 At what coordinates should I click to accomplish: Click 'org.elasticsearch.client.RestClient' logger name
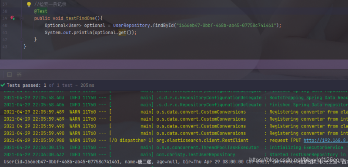[x=202, y=141]
